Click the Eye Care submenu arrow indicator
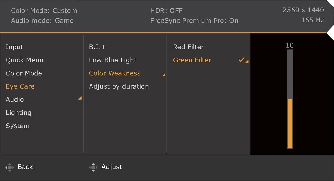The height and width of the screenshot is (181, 334). point(80,98)
